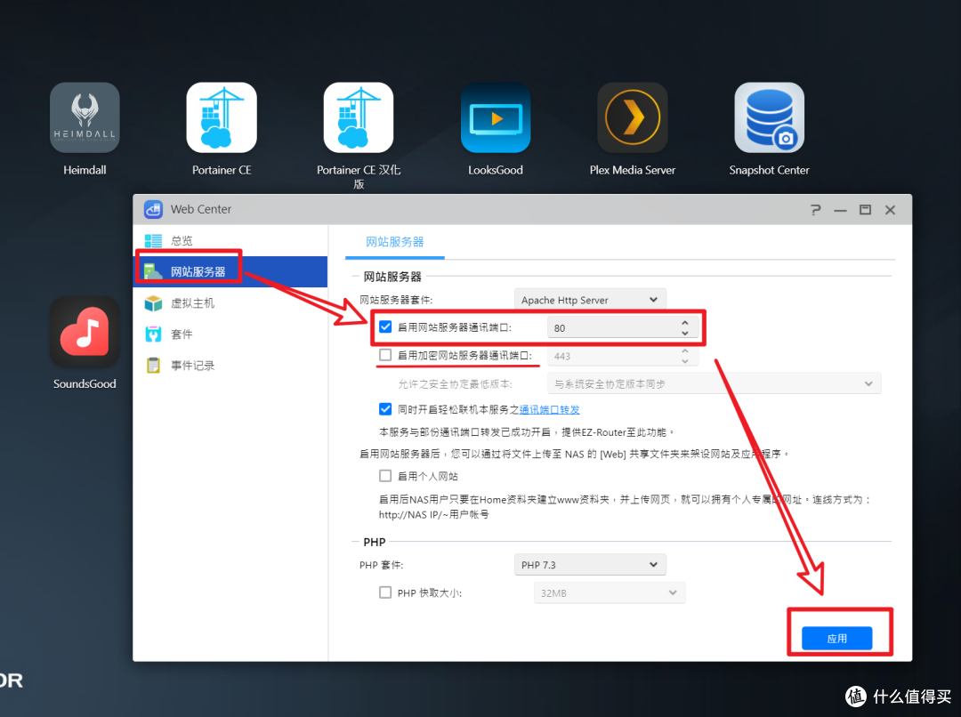The width and height of the screenshot is (961, 717).
Task: Open the 通讯端口转发 link
Action: pos(549,409)
